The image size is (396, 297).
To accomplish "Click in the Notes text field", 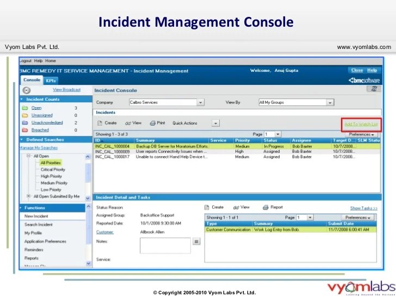I will tap(165, 245).
